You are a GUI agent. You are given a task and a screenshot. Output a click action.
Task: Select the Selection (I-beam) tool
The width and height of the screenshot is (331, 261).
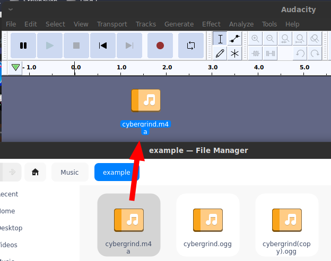point(220,39)
